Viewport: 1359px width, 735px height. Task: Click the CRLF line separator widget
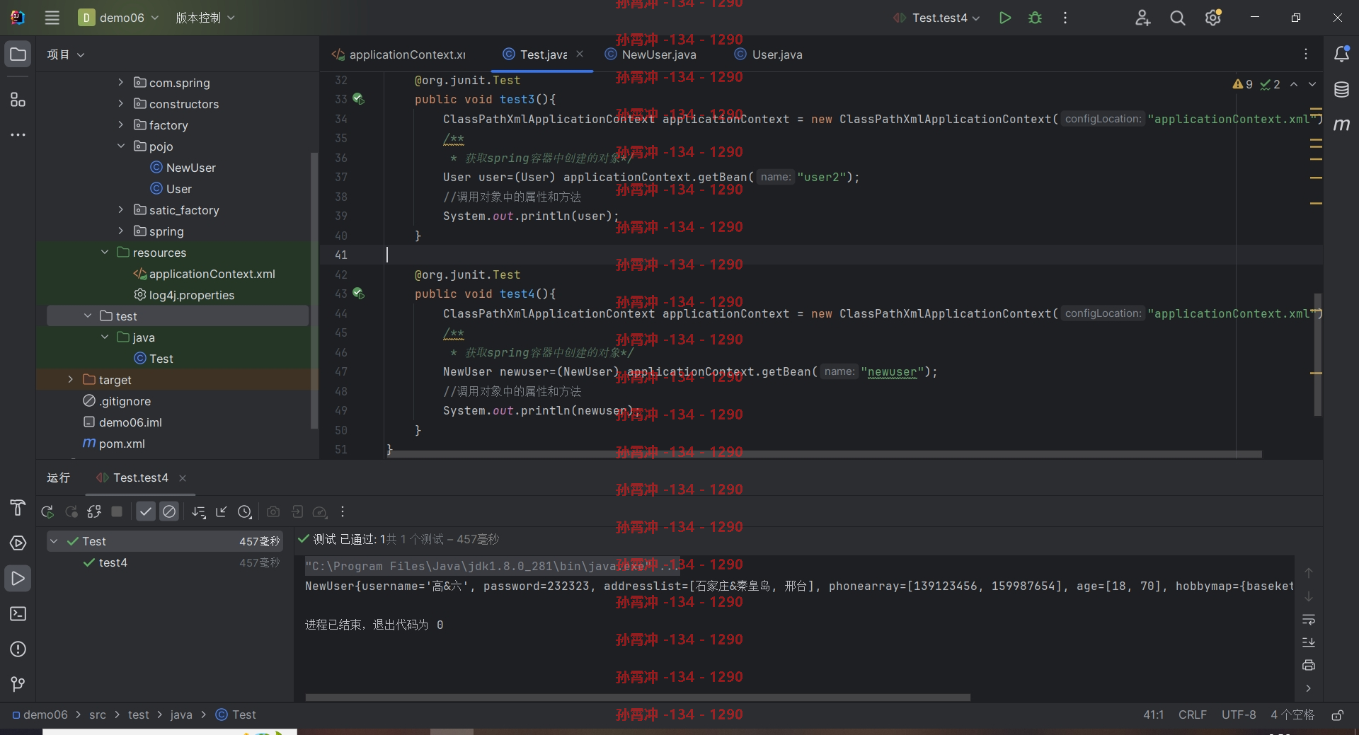1193,715
